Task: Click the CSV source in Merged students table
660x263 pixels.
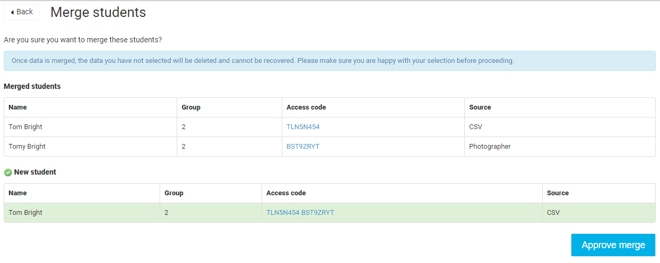Action: click(476, 127)
